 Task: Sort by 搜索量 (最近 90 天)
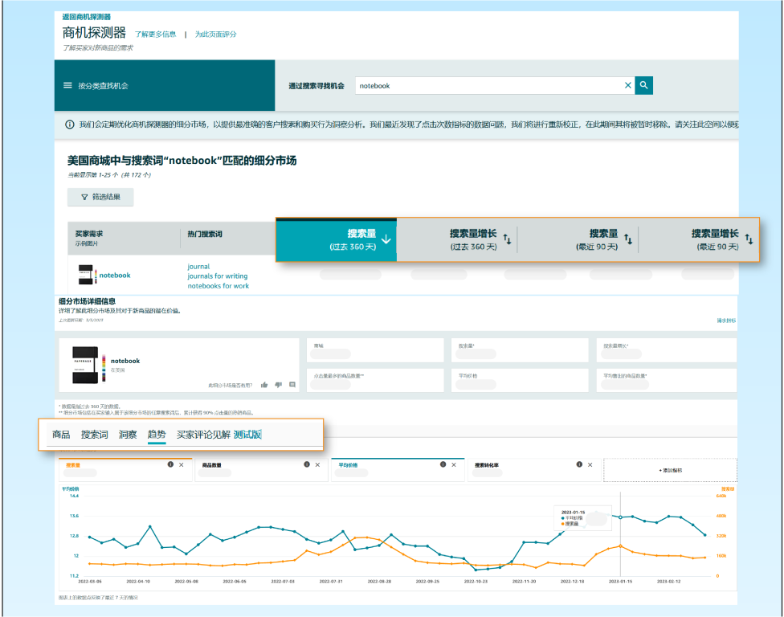click(x=628, y=239)
